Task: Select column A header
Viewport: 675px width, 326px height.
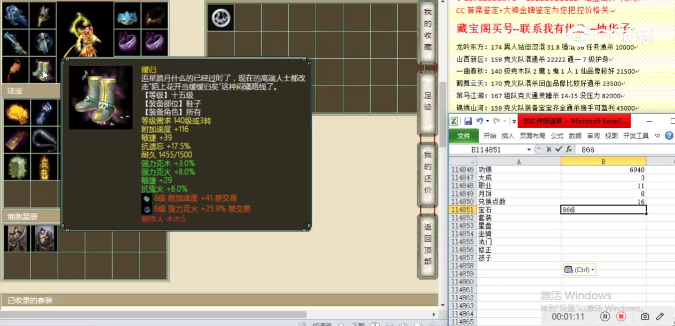Action: (x=519, y=161)
